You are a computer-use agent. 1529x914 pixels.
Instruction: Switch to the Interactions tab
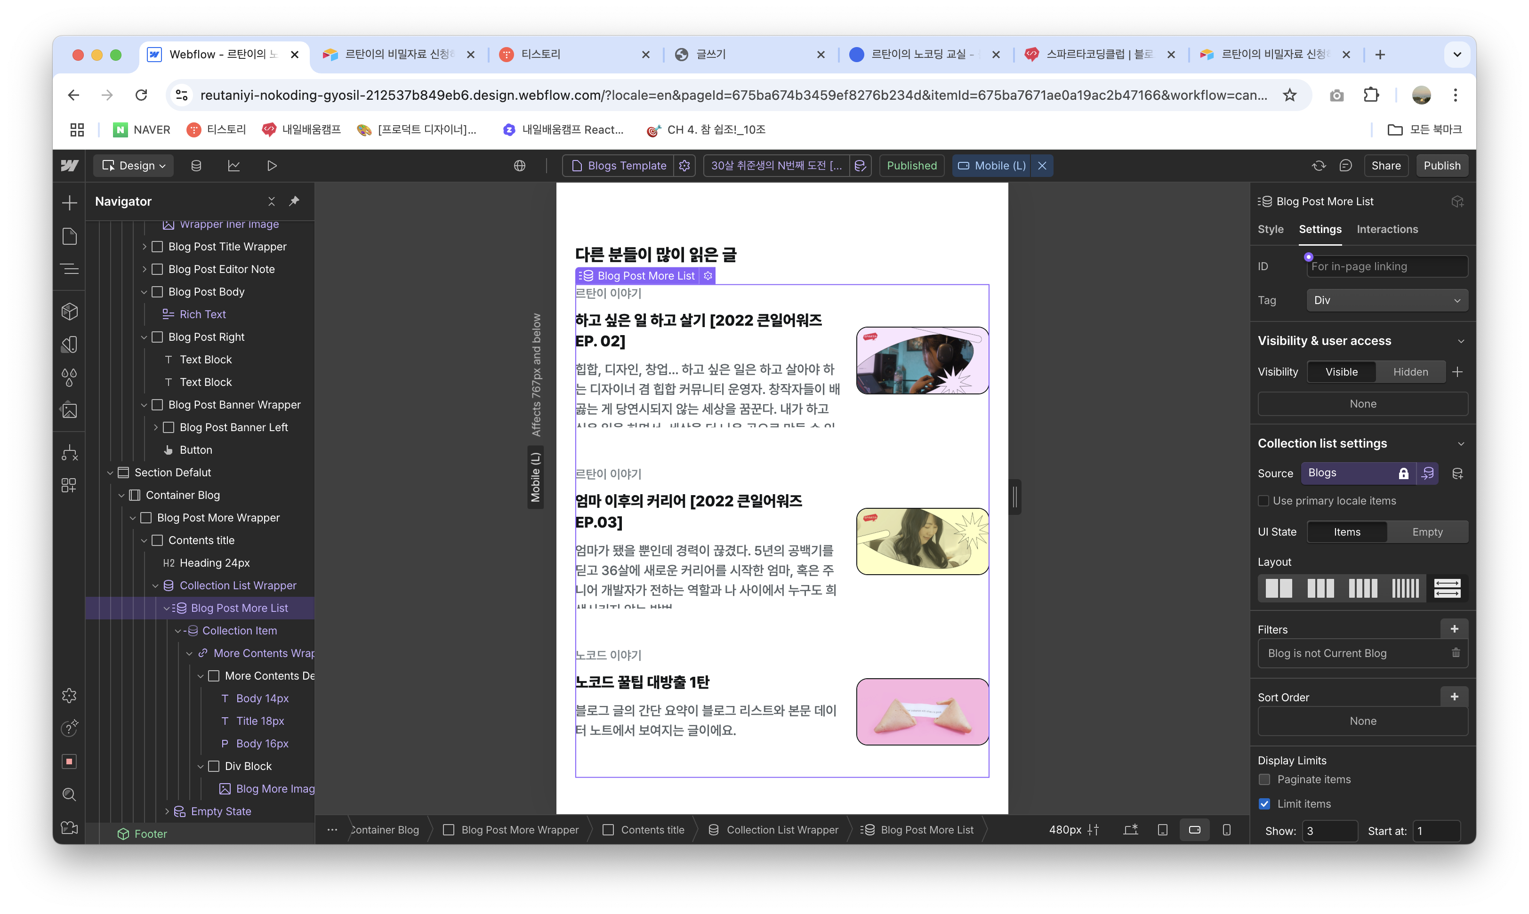click(1387, 229)
